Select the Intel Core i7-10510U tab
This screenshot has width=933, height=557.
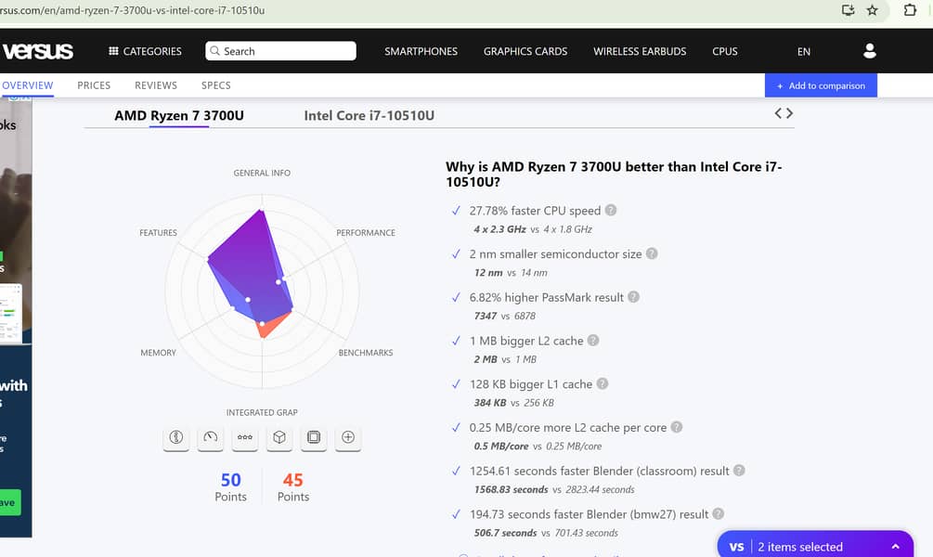pyautogui.click(x=369, y=116)
